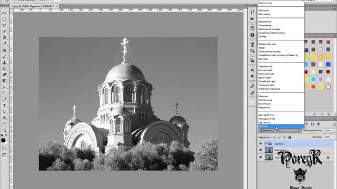The height and width of the screenshot is (189, 337).
Task: Select the Elliptical Marquee tool
Action: 4,19
